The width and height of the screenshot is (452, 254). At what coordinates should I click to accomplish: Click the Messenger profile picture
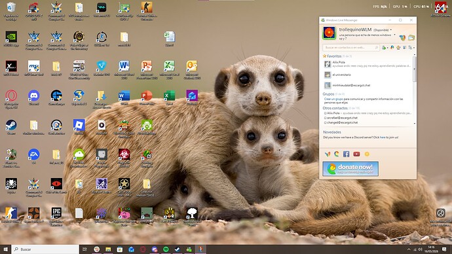tap(329, 33)
